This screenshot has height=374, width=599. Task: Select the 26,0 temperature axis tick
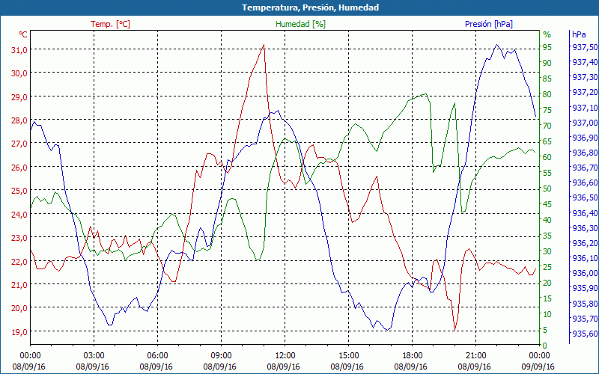click(19, 167)
